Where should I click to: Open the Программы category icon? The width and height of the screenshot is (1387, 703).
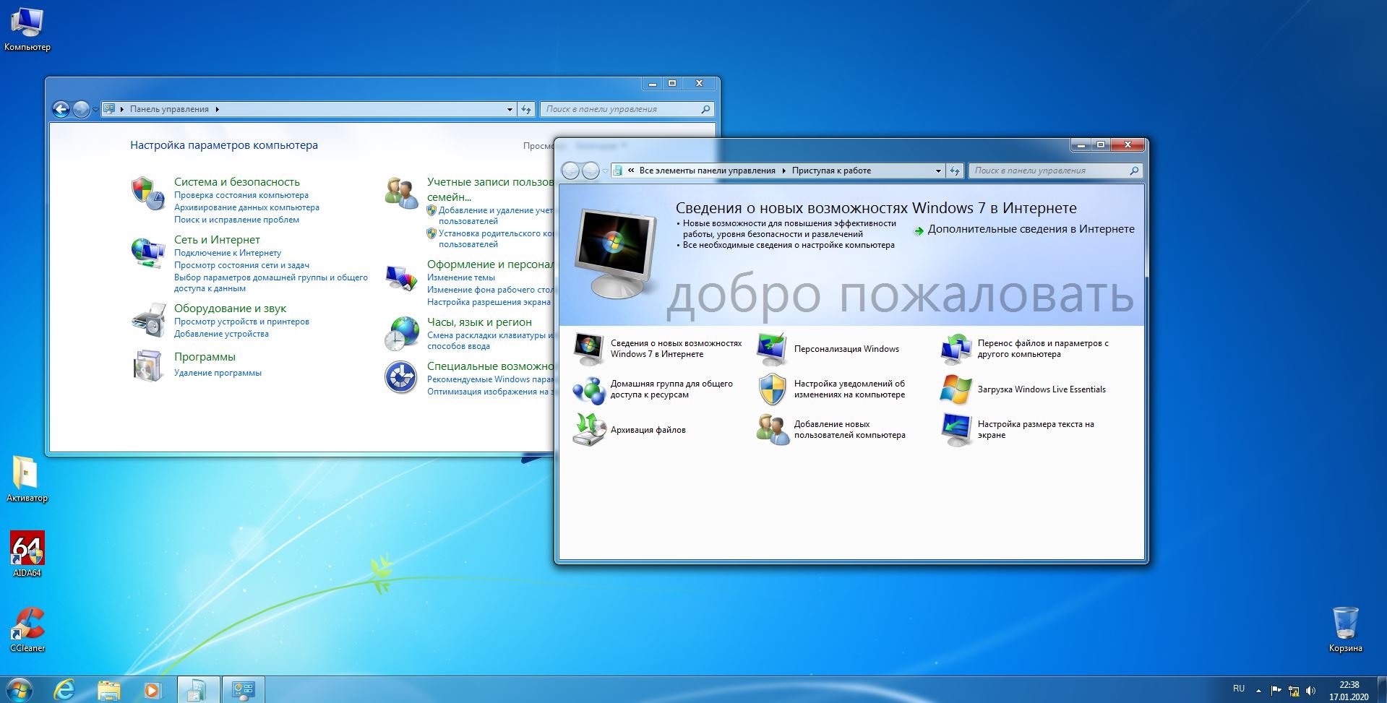pyautogui.click(x=148, y=365)
